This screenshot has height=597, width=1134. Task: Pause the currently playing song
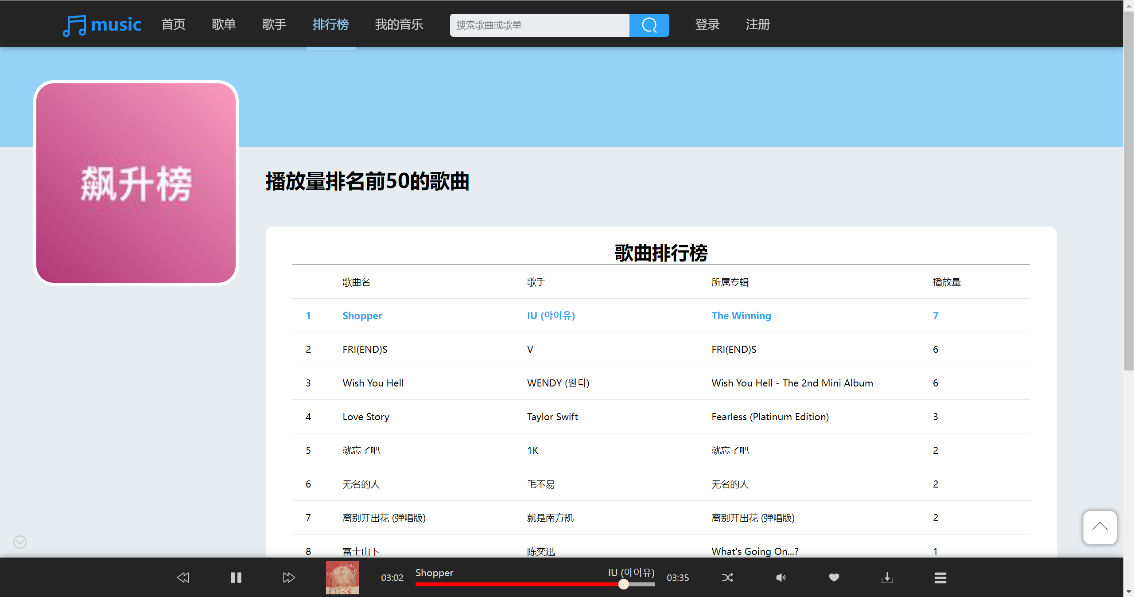[236, 577]
